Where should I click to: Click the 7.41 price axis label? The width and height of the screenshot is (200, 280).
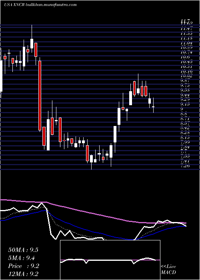click(185, 161)
